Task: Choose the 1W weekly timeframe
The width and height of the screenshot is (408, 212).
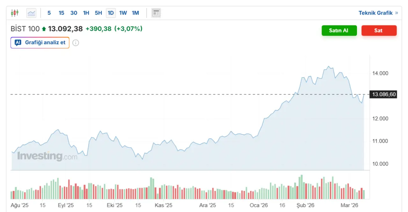Action: coord(123,13)
